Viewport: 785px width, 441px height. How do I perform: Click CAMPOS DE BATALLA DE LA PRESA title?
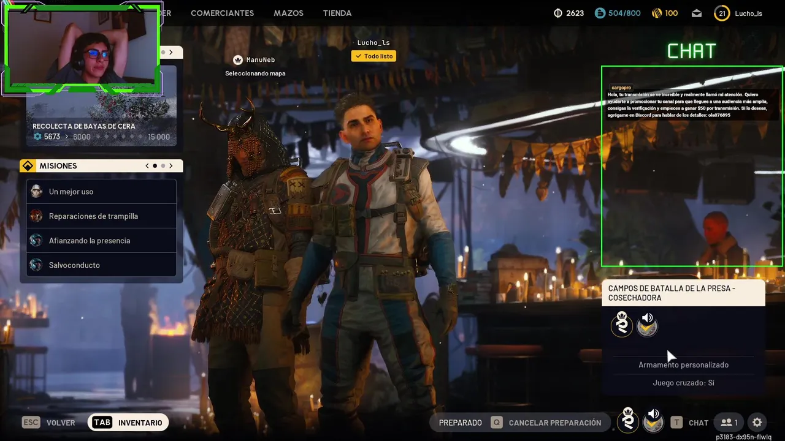(672, 293)
